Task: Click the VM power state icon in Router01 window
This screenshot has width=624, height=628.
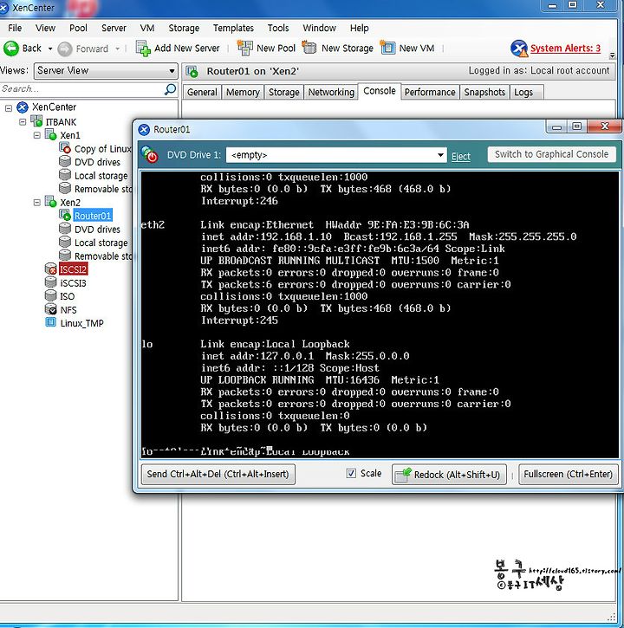Action: (x=150, y=154)
